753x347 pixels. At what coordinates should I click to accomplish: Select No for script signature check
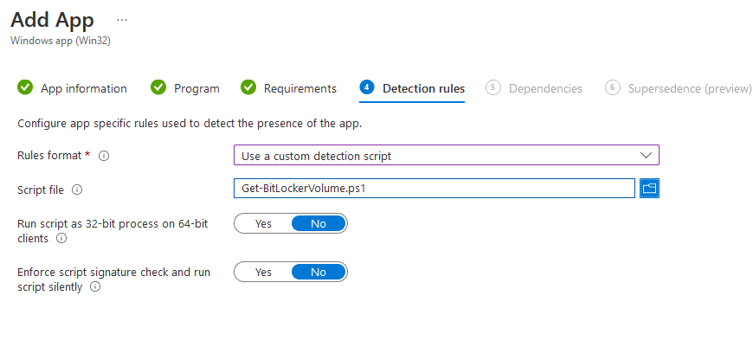coord(319,272)
